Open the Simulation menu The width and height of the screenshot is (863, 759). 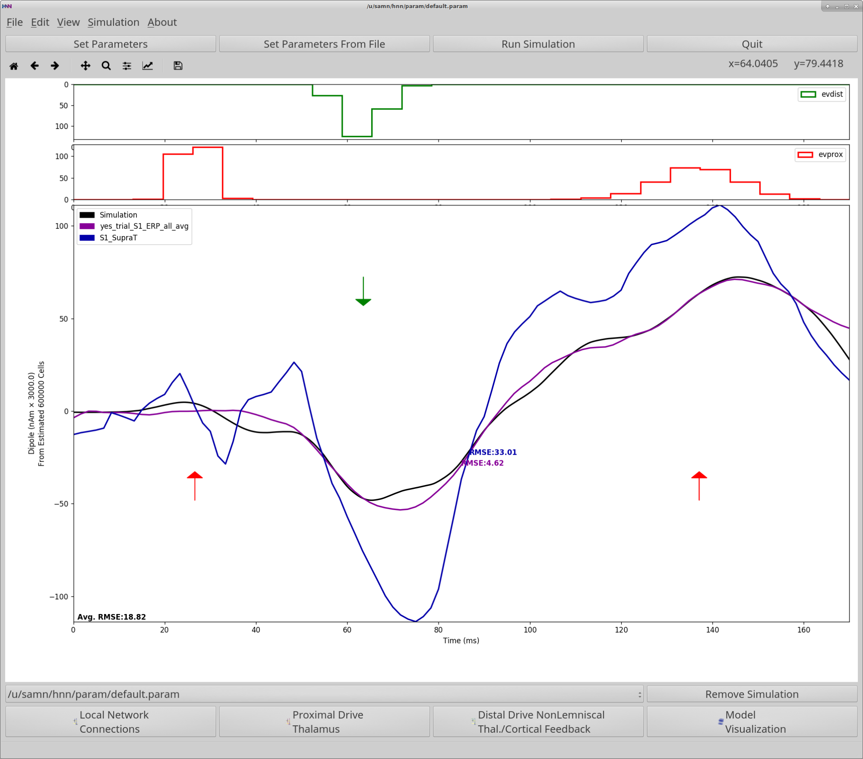click(x=113, y=22)
